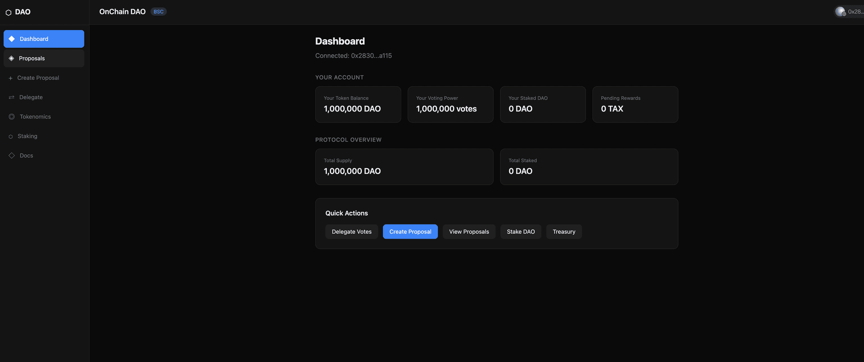Click the Staking small circle icon
864x362 pixels.
11,137
